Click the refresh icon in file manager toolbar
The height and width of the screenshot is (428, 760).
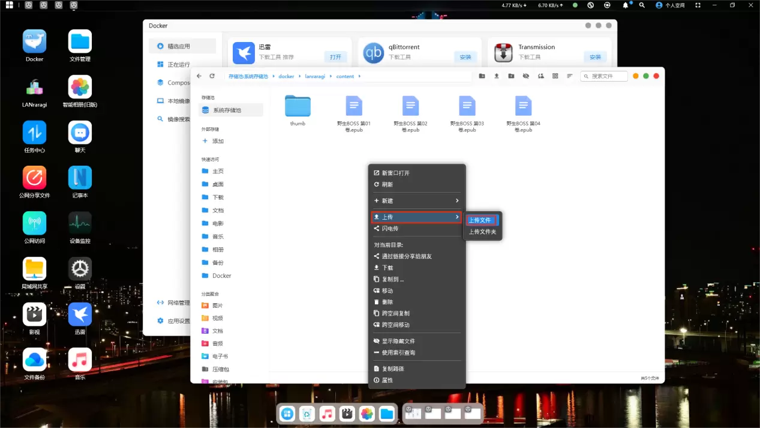click(x=212, y=76)
